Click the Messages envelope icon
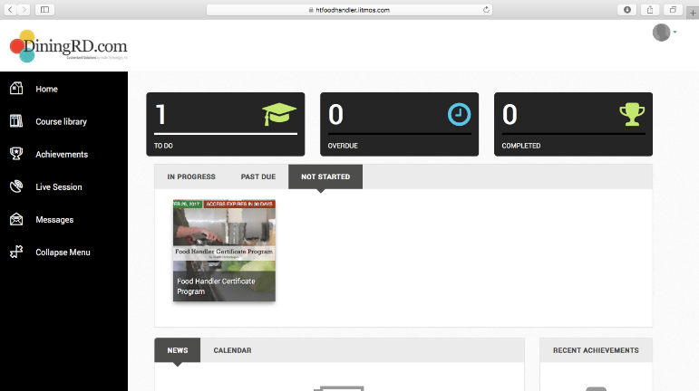The height and width of the screenshot is (391, 699). (x=16, y=219)
